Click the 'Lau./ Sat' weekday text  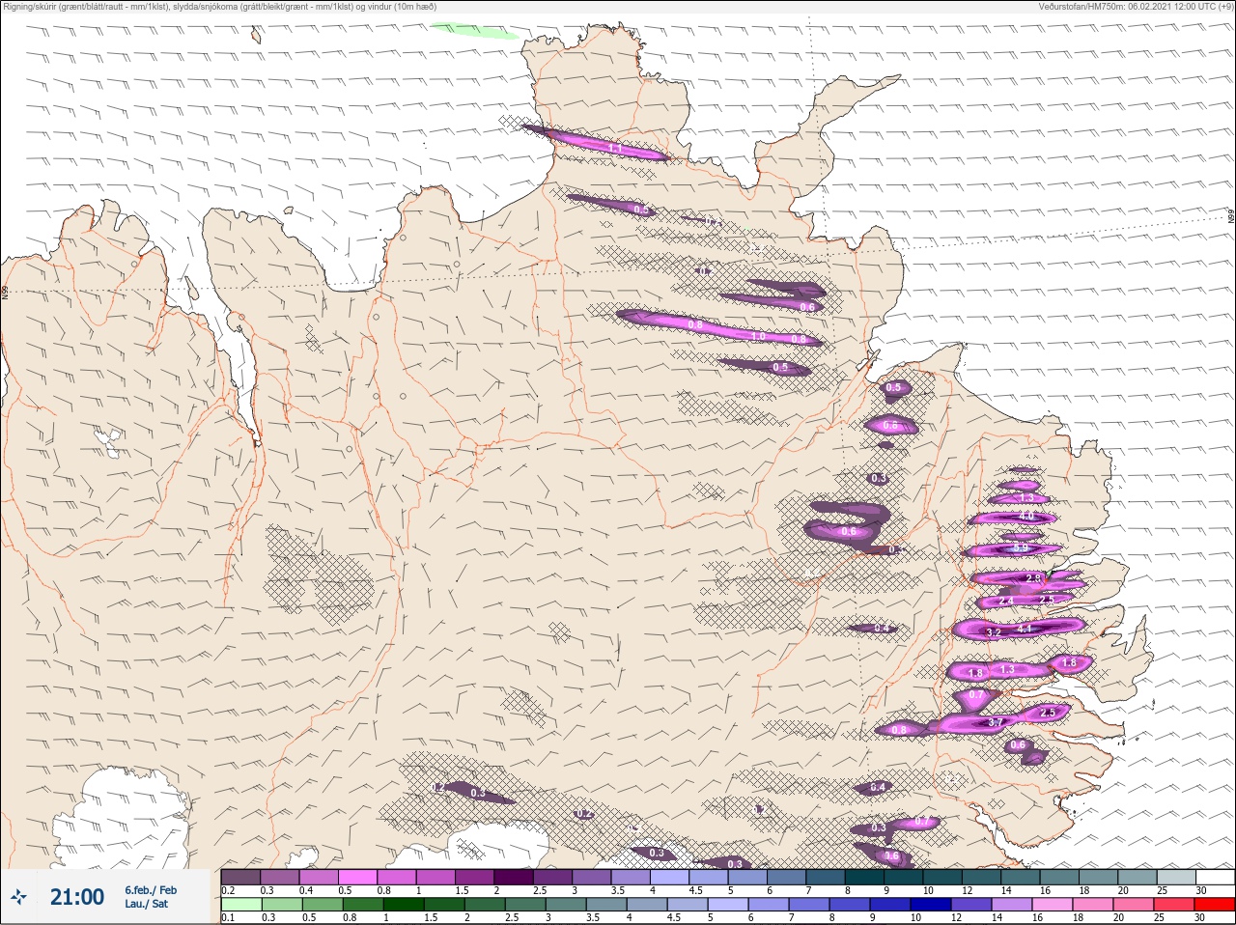(x=147, y=904)
